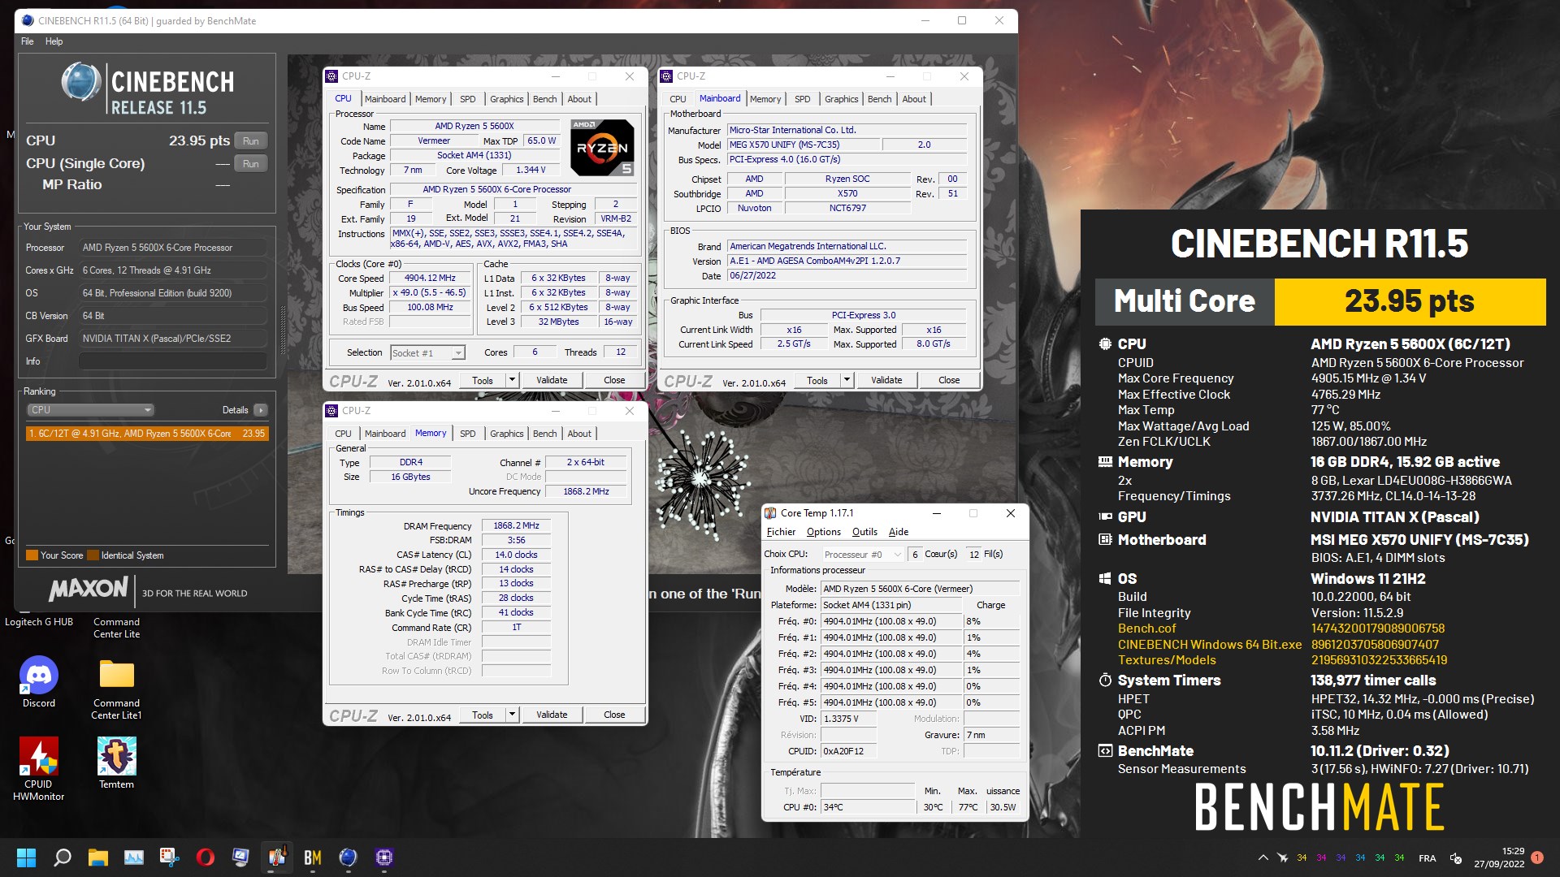Open Command Center Lite1 folder icon
Screen dimensions: 1560x877
point(116,688)
